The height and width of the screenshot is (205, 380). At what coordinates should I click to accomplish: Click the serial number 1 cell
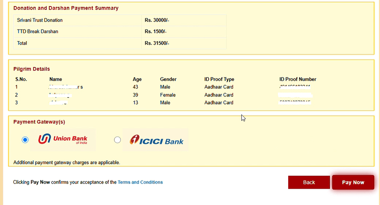click(x=16, y=87)
